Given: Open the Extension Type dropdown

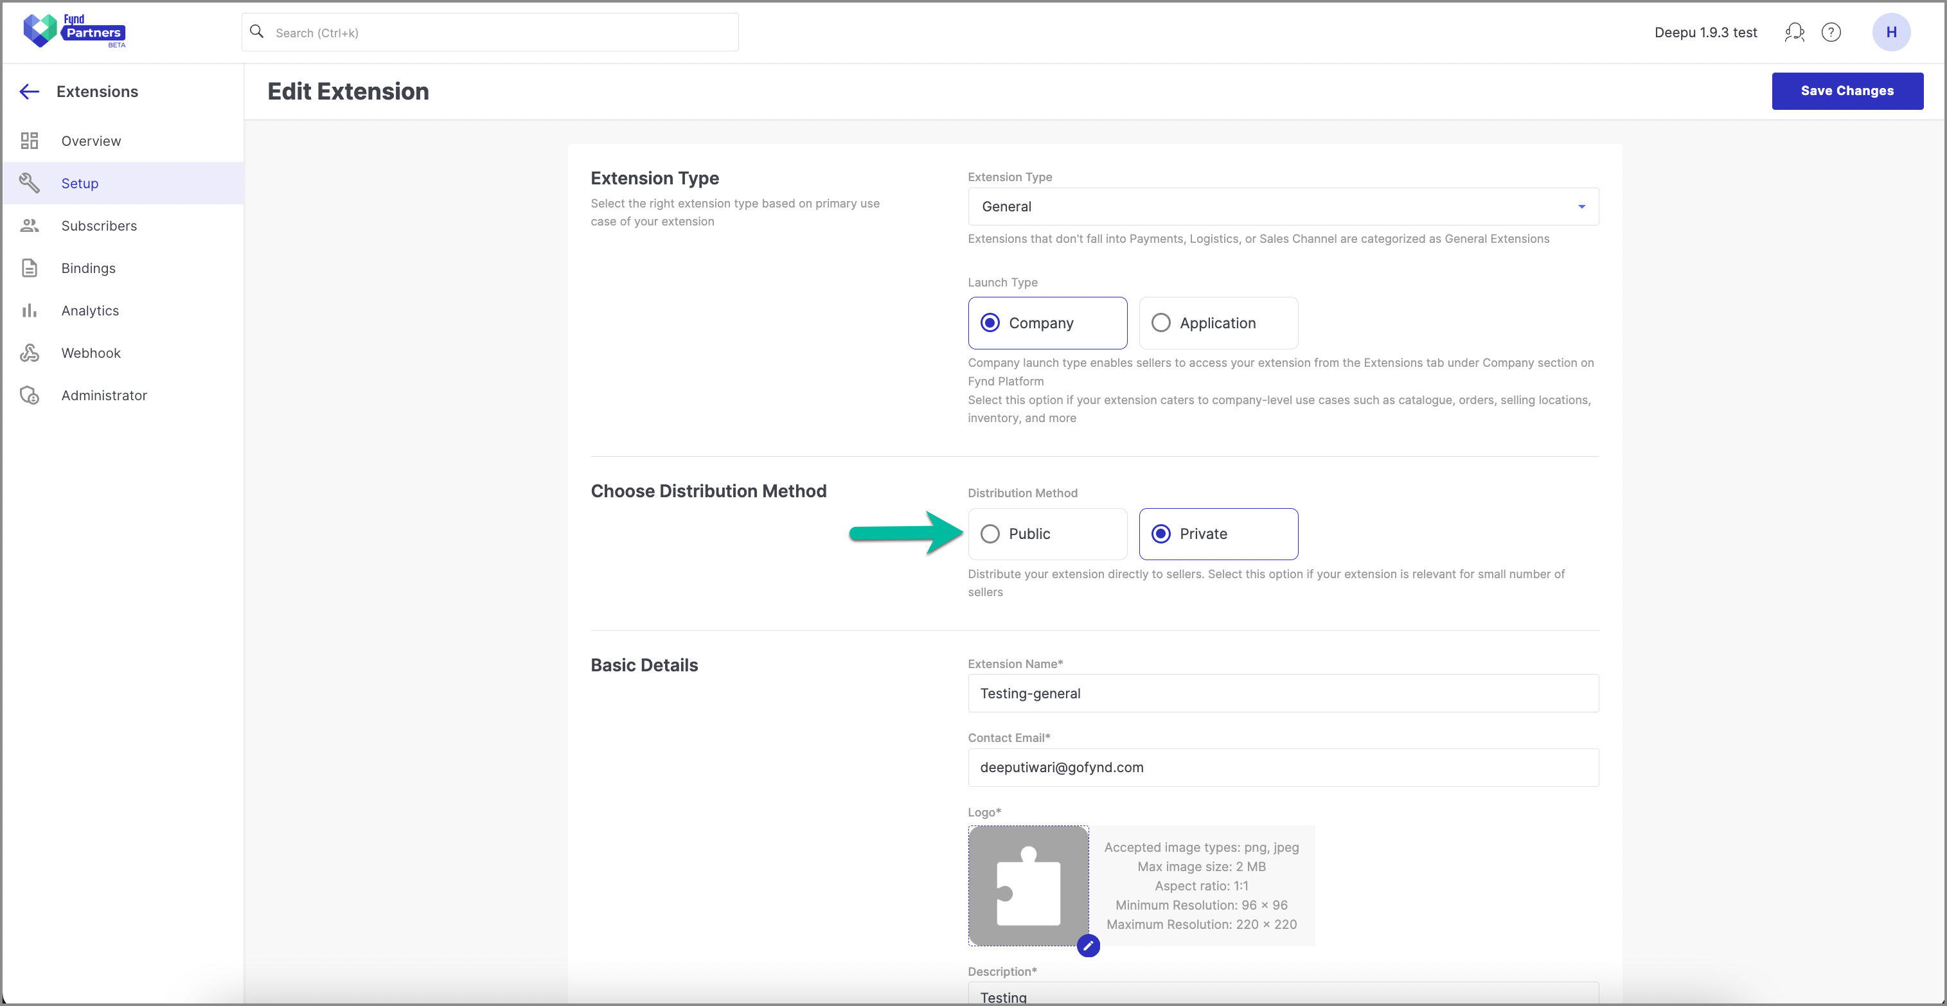Looking at the screenshot, I should pyautogui.click(x=1283, y=206).
